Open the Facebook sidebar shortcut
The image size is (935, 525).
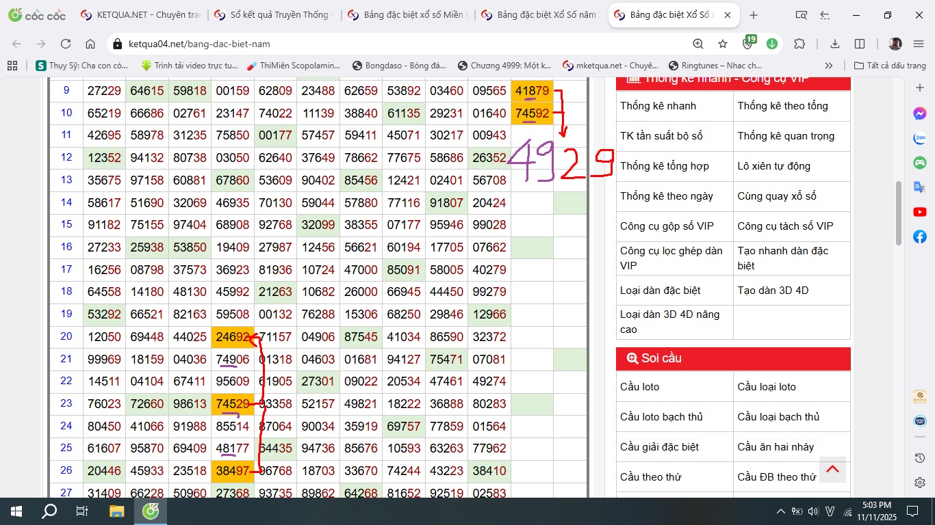920,237
